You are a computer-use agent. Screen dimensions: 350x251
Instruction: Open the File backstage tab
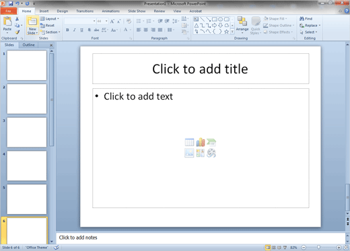9,11
